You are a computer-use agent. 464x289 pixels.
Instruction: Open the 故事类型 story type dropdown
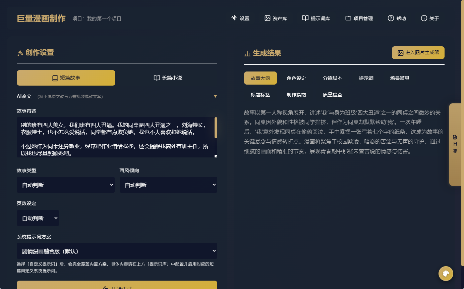click(66, 185)
